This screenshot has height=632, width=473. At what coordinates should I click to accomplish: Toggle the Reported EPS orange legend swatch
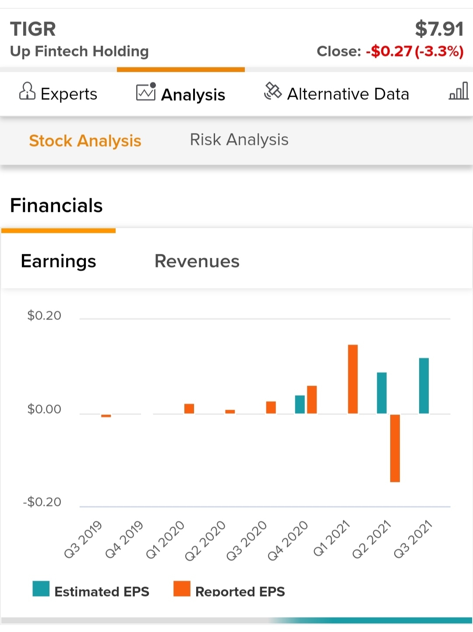(x=182, y=589)
